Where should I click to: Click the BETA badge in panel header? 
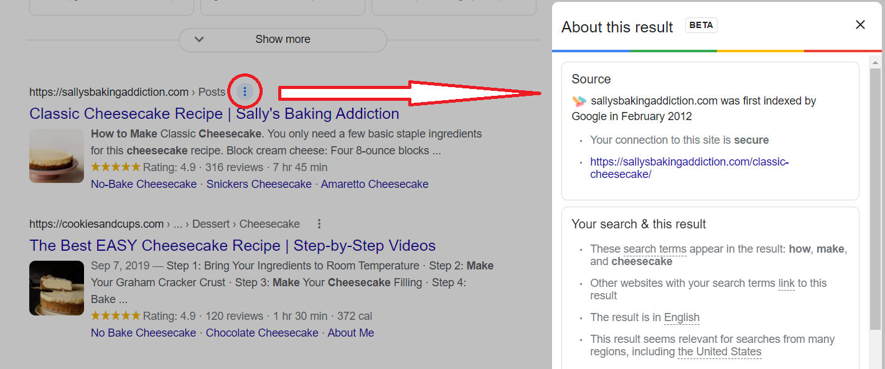(x=701, y=26)
